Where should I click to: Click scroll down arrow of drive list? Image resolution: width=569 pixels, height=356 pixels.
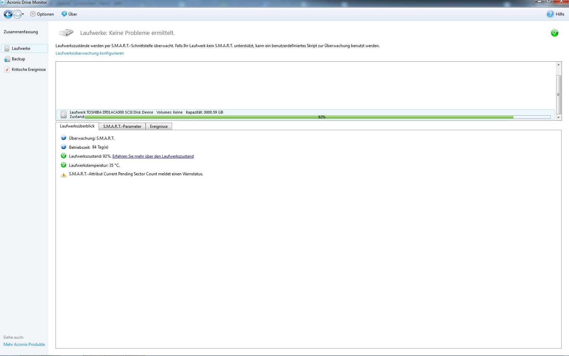tap(559, 117)
